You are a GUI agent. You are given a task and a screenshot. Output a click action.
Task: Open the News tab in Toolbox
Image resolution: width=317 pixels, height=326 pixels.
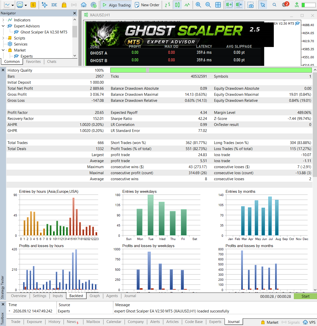73,322
